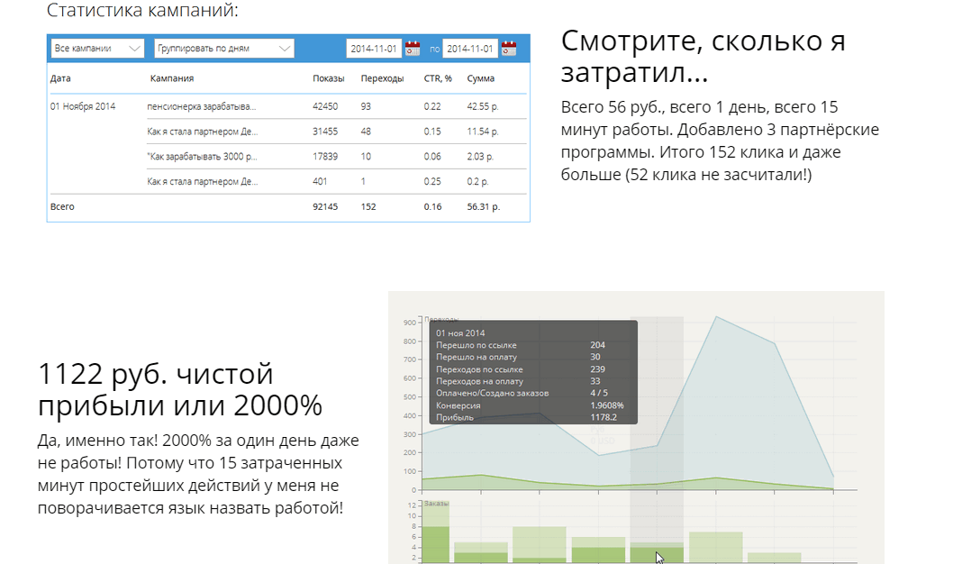Click the 'Кампания' column header
953x564 pixels.
[x=172, y=78]
